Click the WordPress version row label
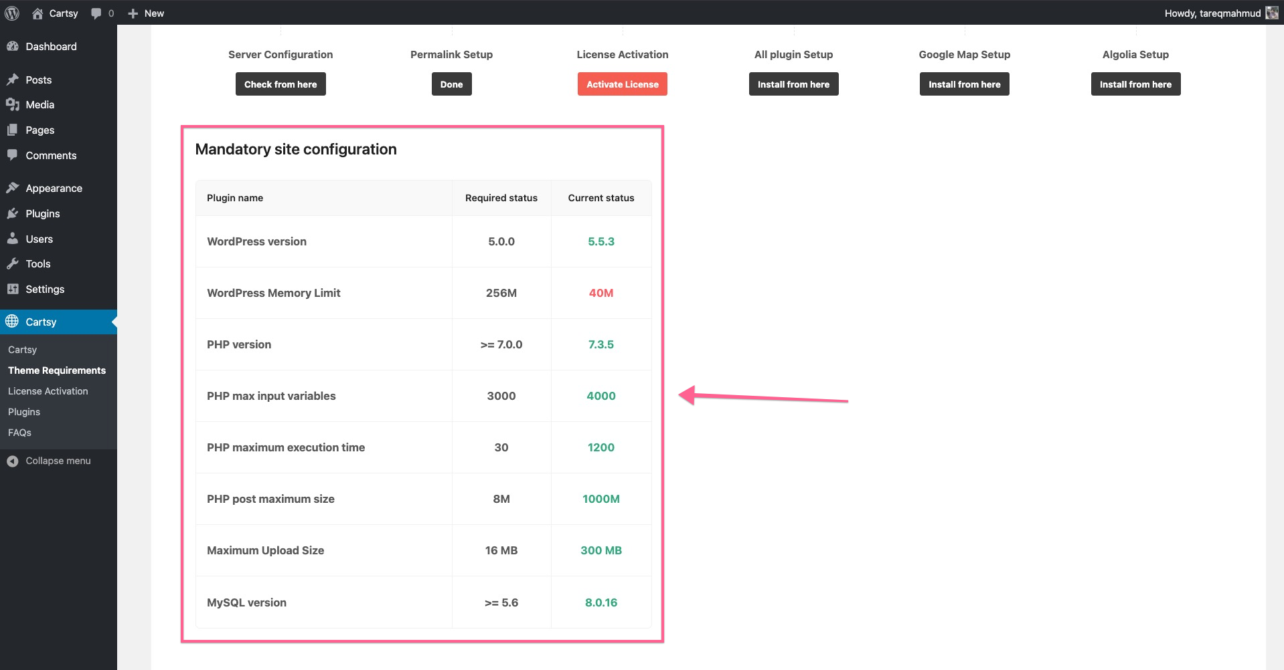Image resolution: width=1284 pixels, height=670 pixels. 256,241
